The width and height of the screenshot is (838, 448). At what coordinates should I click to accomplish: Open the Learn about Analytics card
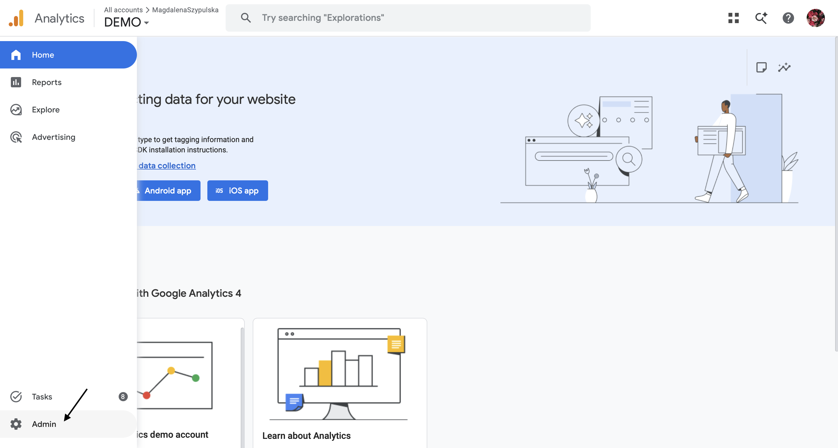point(340,383)
